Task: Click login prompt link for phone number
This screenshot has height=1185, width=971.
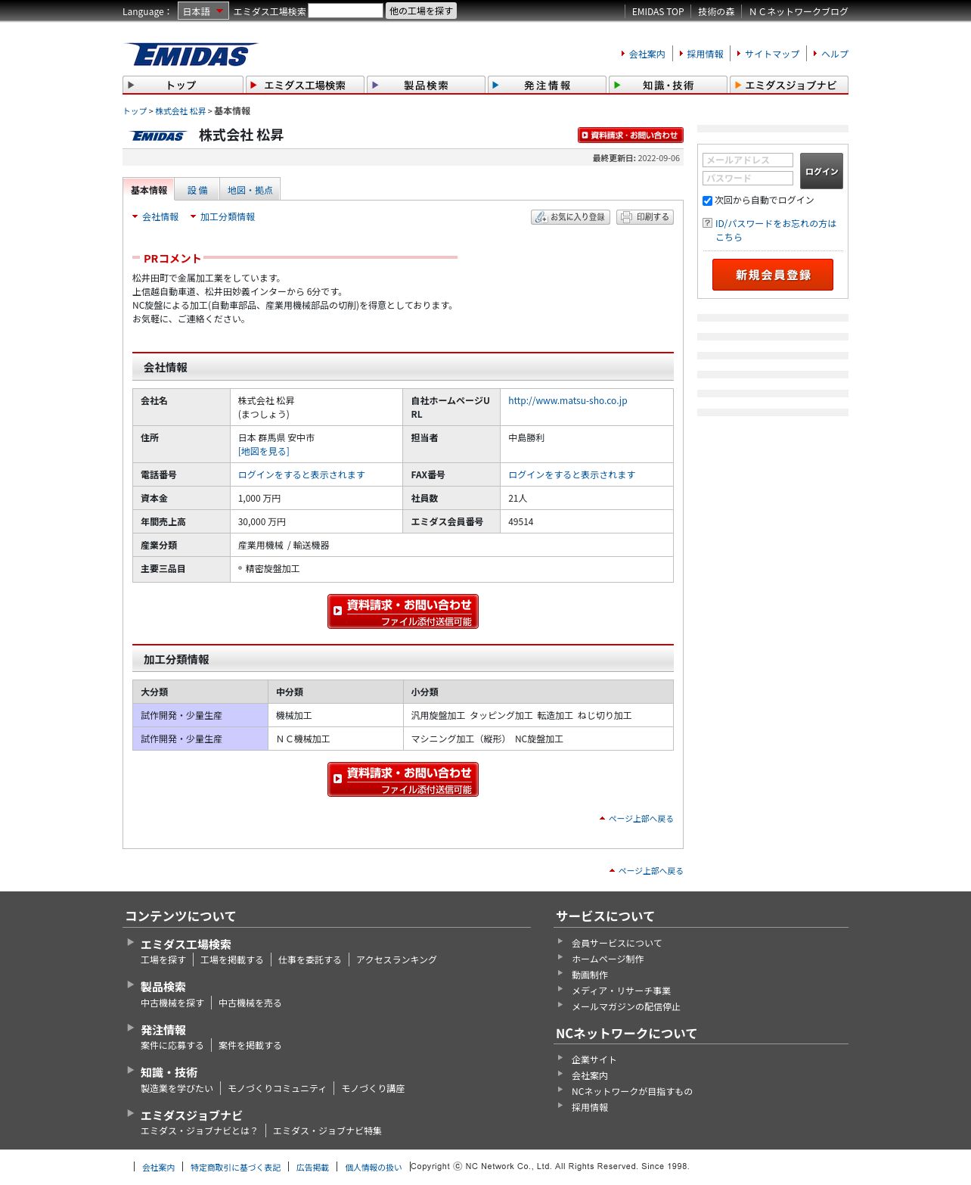Action: (x=302, y=475)
